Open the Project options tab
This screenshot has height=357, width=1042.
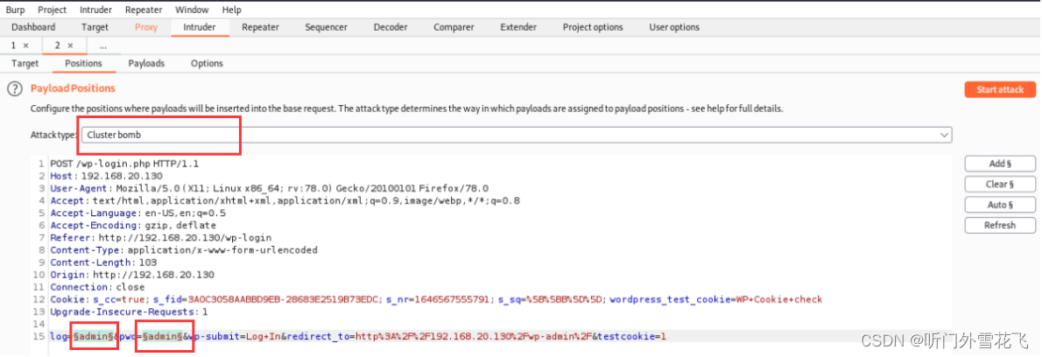click(x=593, y=27)
